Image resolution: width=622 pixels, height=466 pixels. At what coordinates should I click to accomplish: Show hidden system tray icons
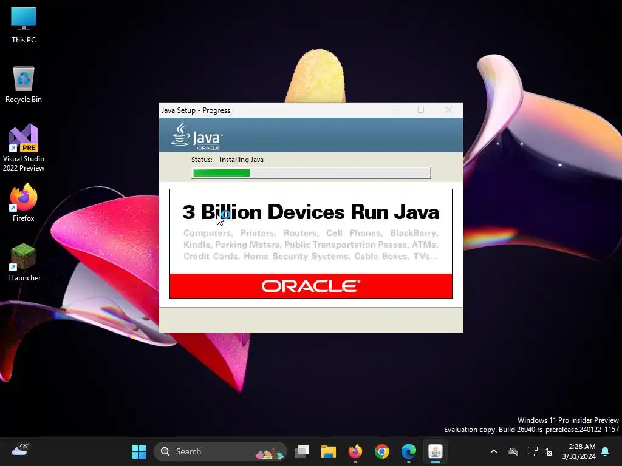494,451
